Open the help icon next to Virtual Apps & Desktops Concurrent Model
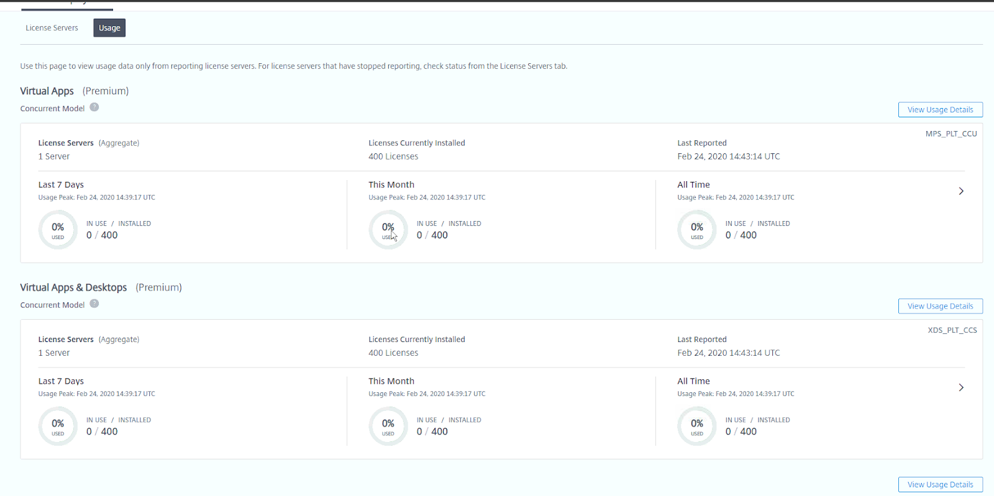The width and height of the screenshot is (994, 496). pyautogui.click(x=94, y=304)
